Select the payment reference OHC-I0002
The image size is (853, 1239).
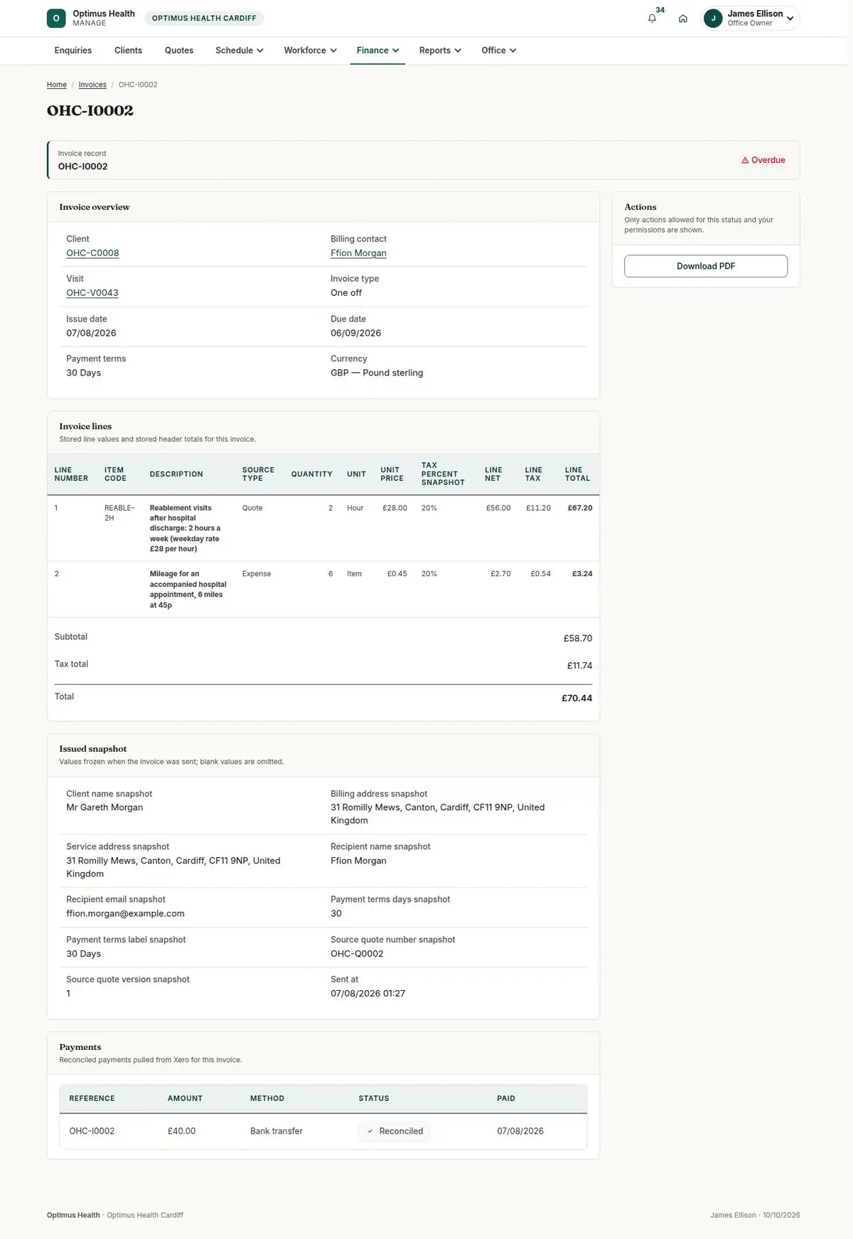tap(92, 1131)
